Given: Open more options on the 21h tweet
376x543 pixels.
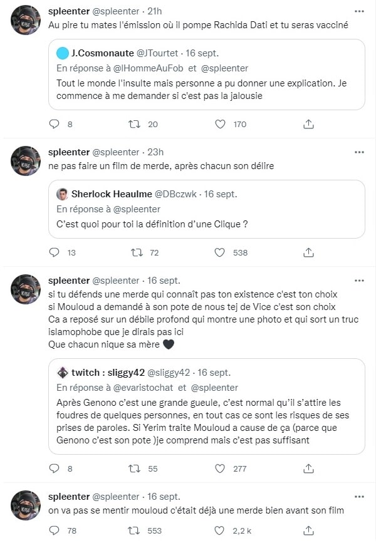Looking at the screenshot, I should tap(359, 11).
